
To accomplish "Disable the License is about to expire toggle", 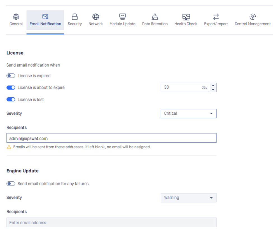I will pos(11,88).
